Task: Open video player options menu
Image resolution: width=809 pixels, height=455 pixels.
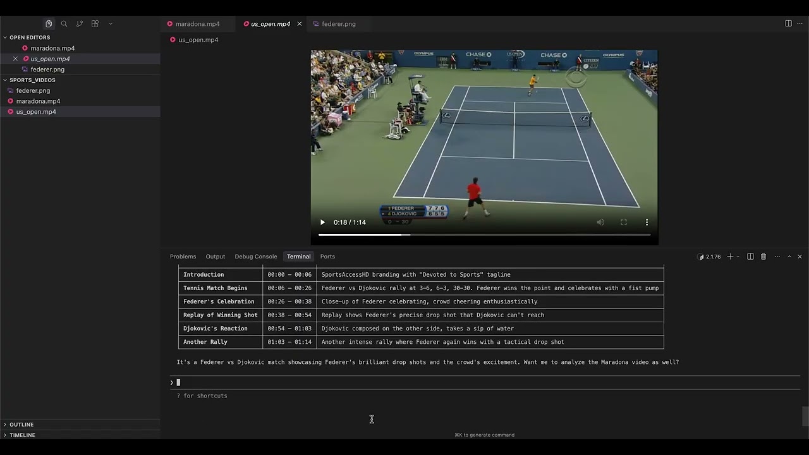Action: 647,222
